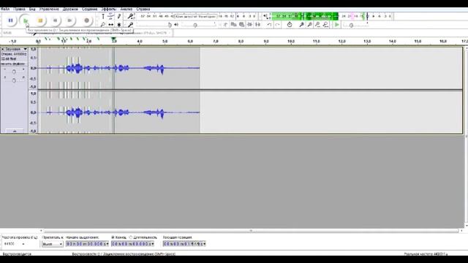Pause playback with the Pause button
Viewport: 468px width, 263px height.
[10, 20]
